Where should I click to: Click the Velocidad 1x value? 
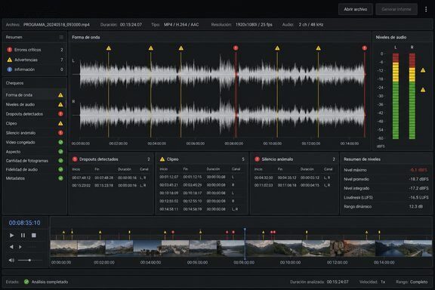383,282
